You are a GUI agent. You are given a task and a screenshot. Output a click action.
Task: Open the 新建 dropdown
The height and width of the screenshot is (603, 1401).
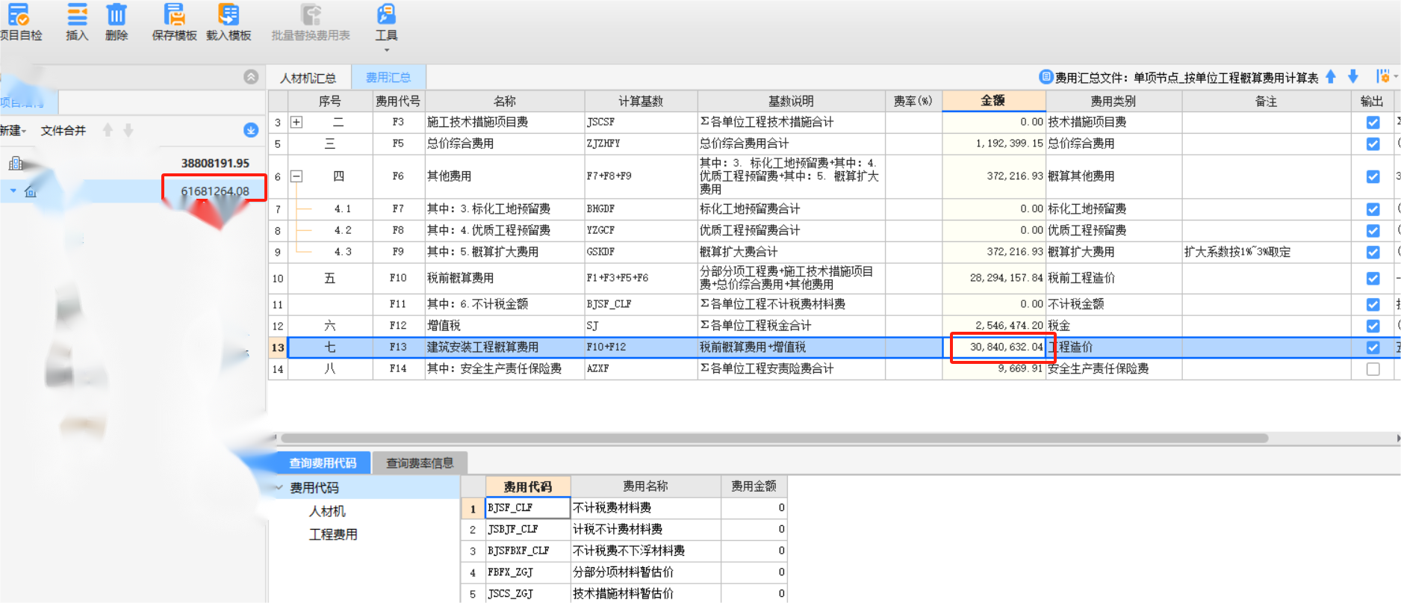13,131
